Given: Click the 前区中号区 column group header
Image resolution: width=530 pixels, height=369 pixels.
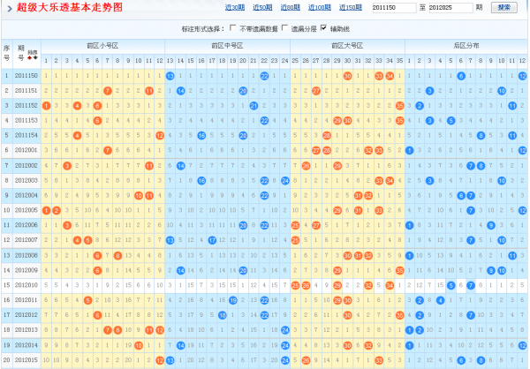Looking at the screenshot, I should point(228,46).
